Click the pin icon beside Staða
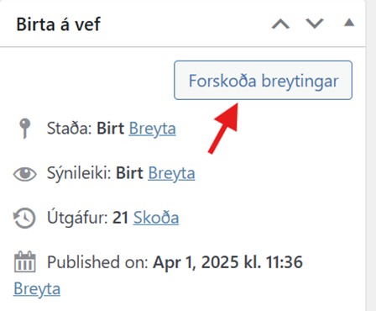376x311 pixels. pos(25,129)
